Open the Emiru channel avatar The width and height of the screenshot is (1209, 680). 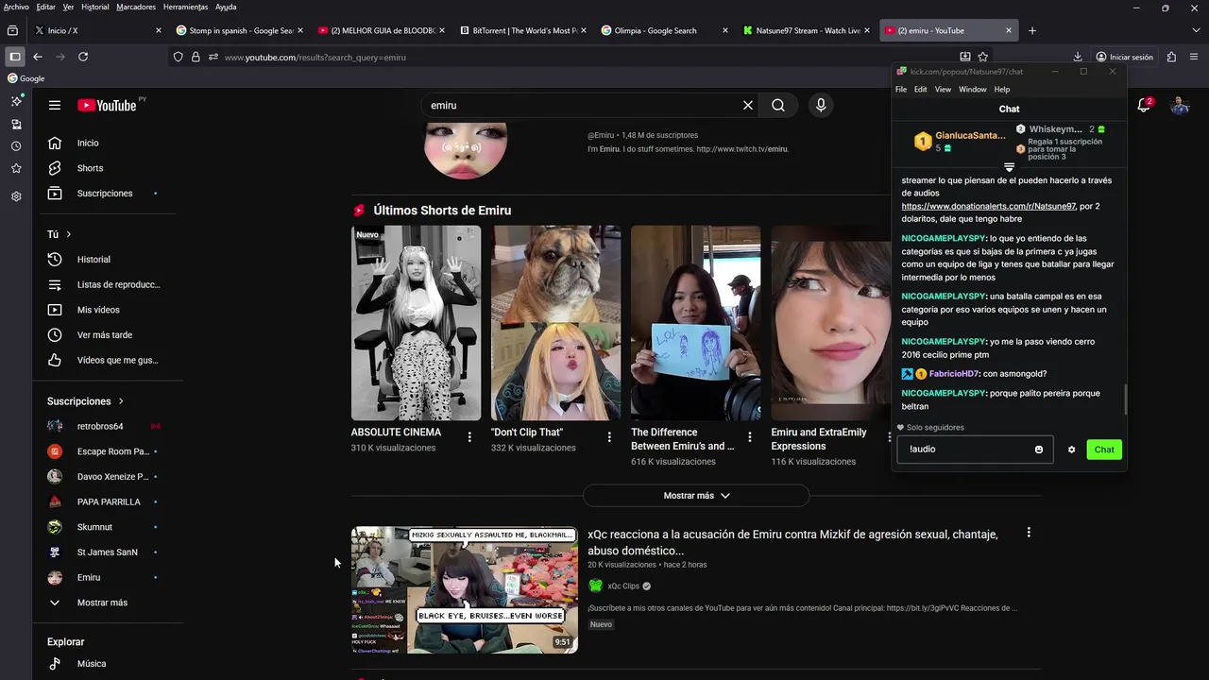coord(466,149)
